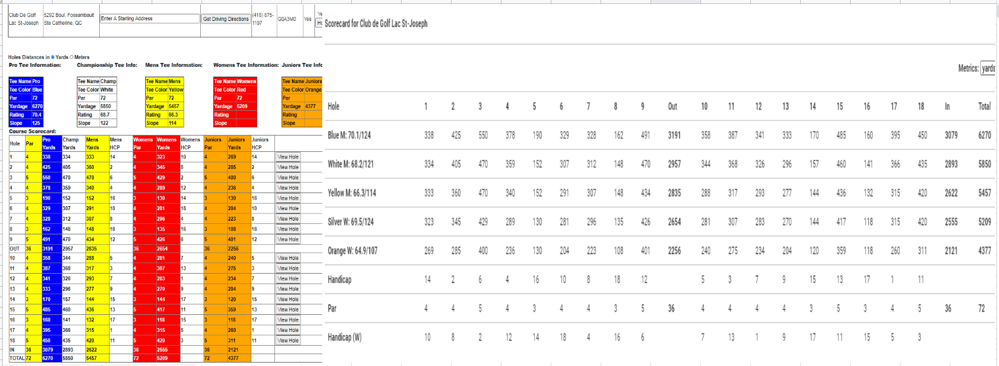Click View Hole button for hole 9
This screenshot has width=999, height=366.
pos(288,239)
